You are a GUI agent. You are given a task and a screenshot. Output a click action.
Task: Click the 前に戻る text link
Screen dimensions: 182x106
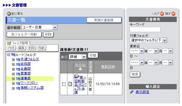click(x=17, y=14)
